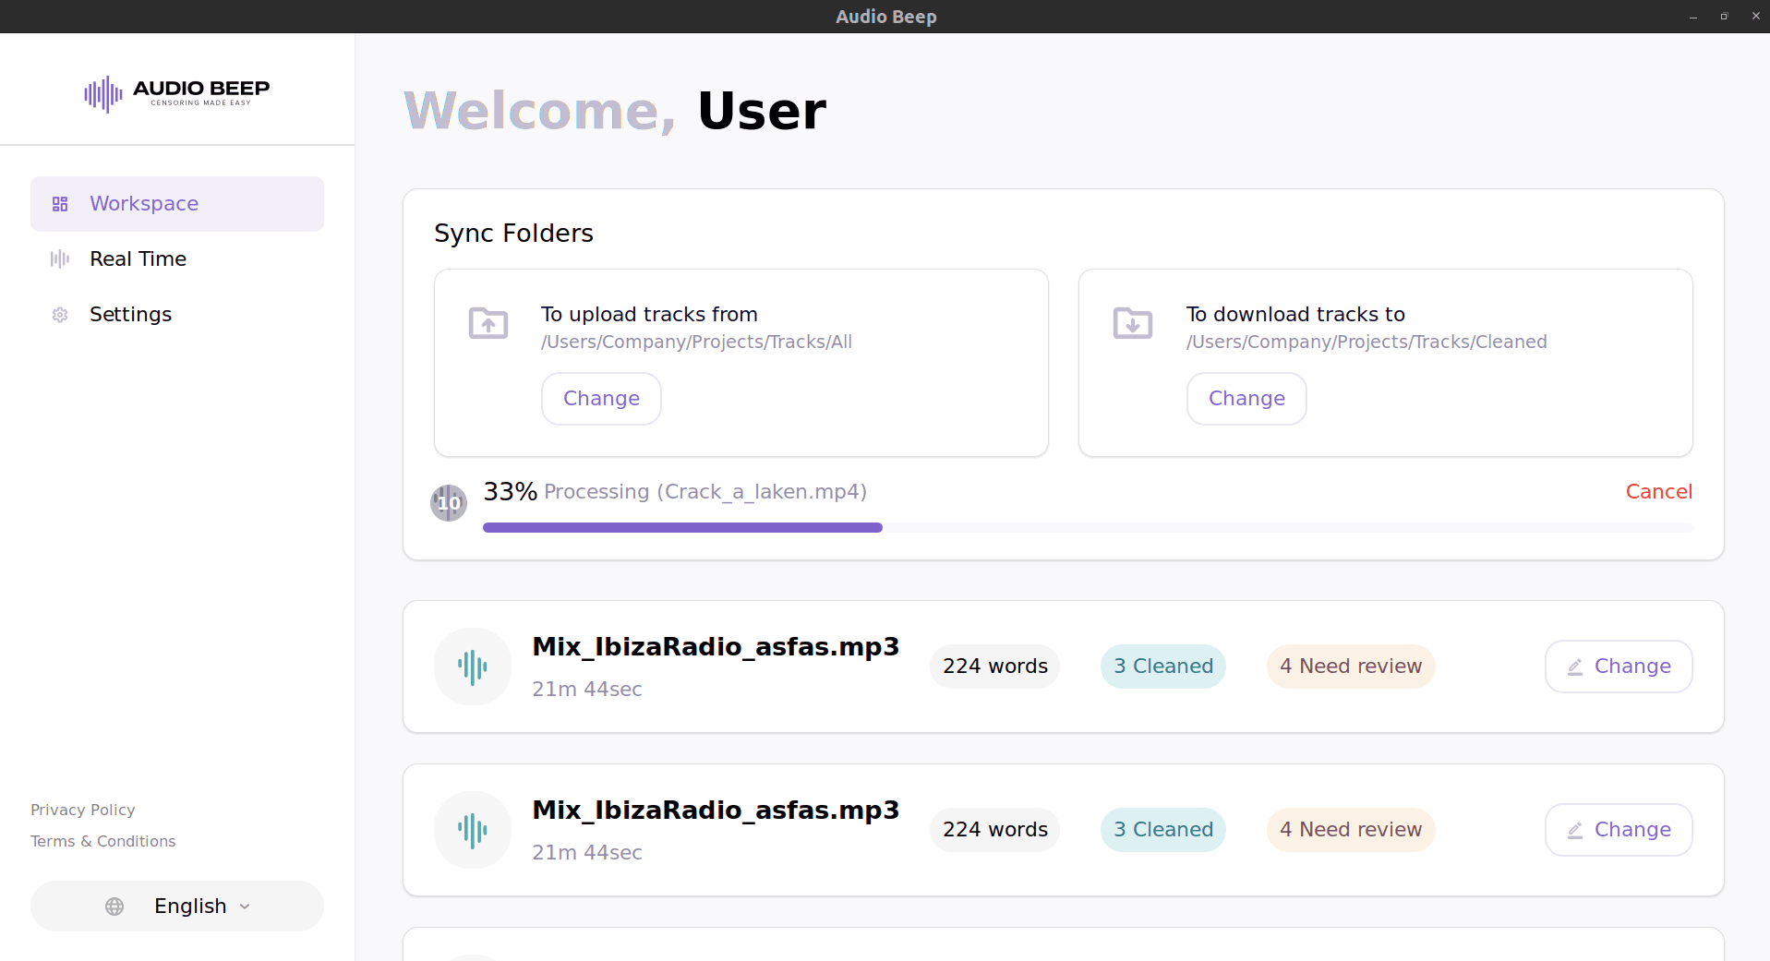Image resolution: width=1770 pixels, height=961 pixels.
Task: Open the Privacy Policy link
Action: 83,810
